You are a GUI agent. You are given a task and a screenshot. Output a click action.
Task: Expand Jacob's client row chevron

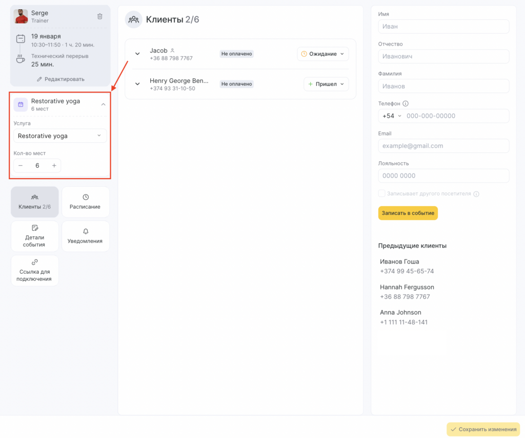point(137,54)
